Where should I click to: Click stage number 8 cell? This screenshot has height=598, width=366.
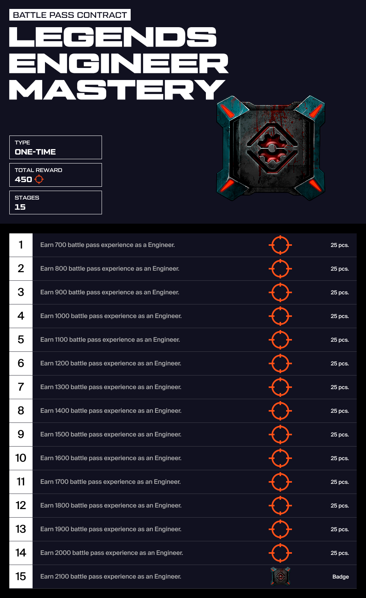point(21,411)
